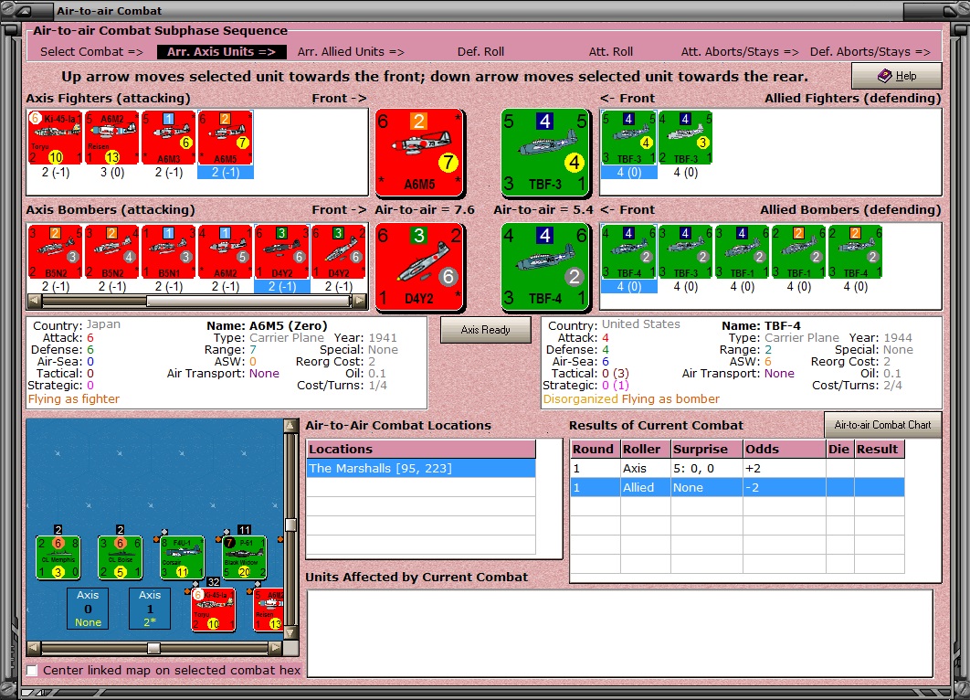Click the large D4Y2 front bomber counter
970x700 pixels.
tap(419, 267)
